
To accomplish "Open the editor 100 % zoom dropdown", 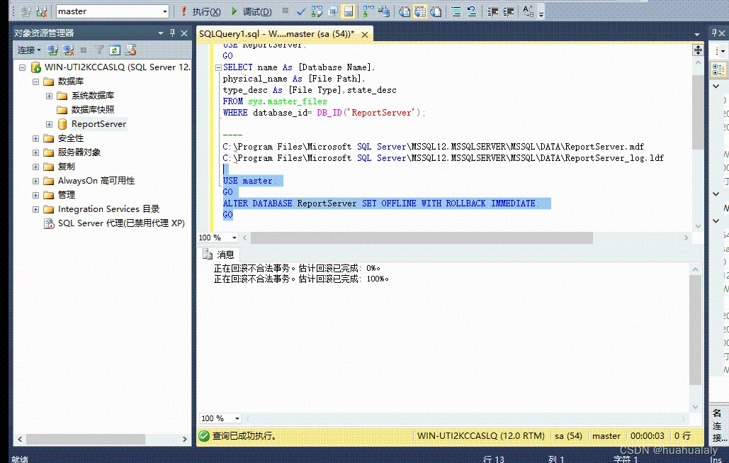I will point(234,238).
